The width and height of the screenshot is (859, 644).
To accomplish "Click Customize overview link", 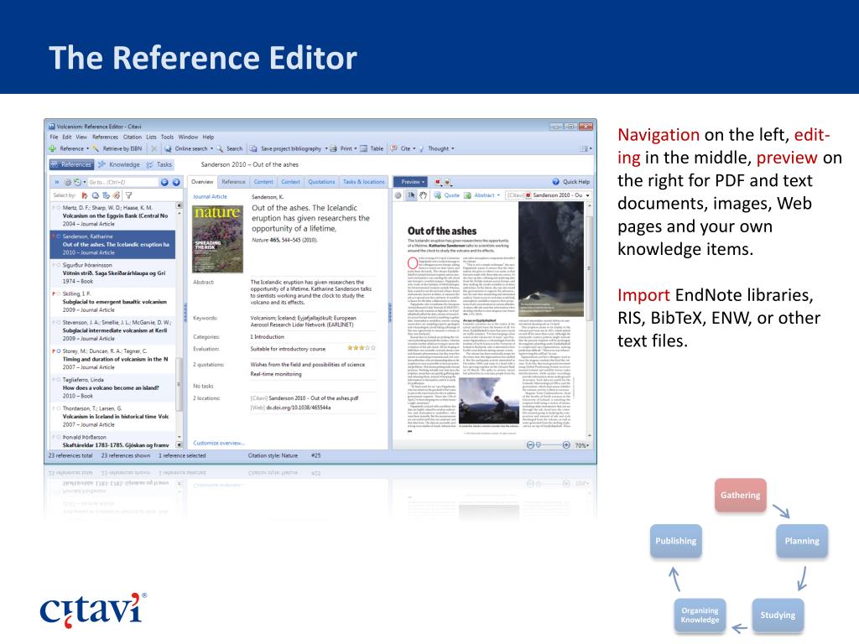I will 219,443.
